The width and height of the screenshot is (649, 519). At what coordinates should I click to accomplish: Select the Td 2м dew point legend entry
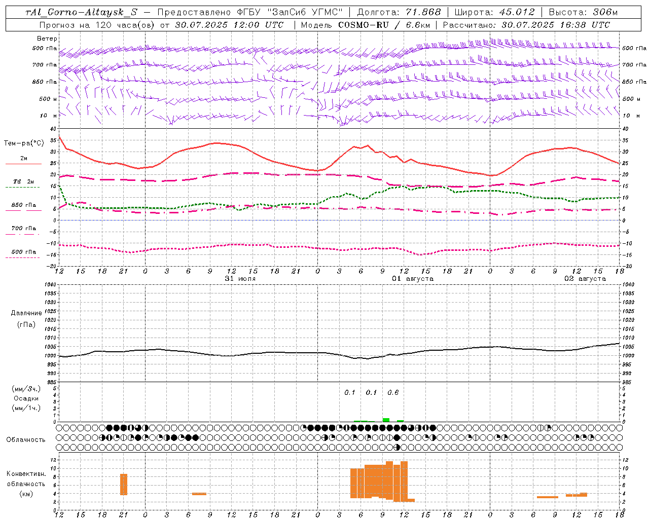(24, 181)
